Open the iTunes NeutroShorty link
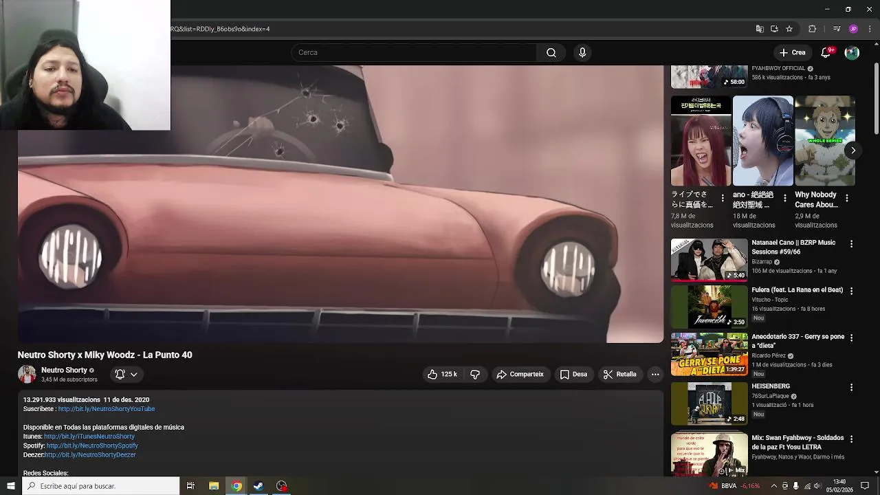This screenshot has width=880, height=495. (89, 437)
